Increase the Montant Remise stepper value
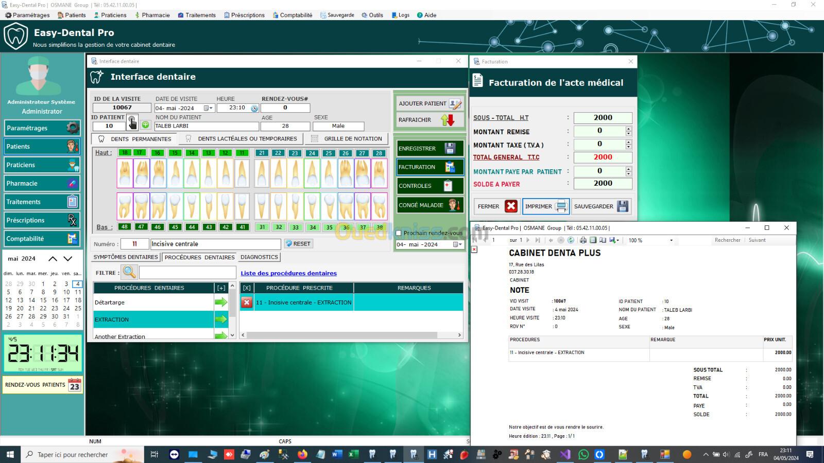 (x=628, y=129)
